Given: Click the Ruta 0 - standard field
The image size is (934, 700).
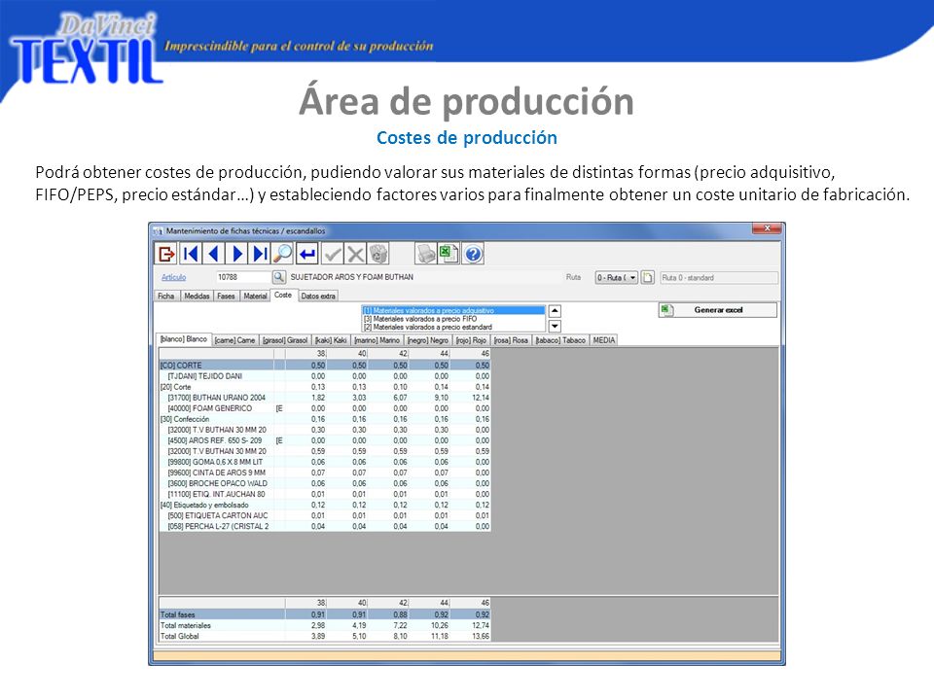Looking at the screenshot, I should click(x=718, y=277).
